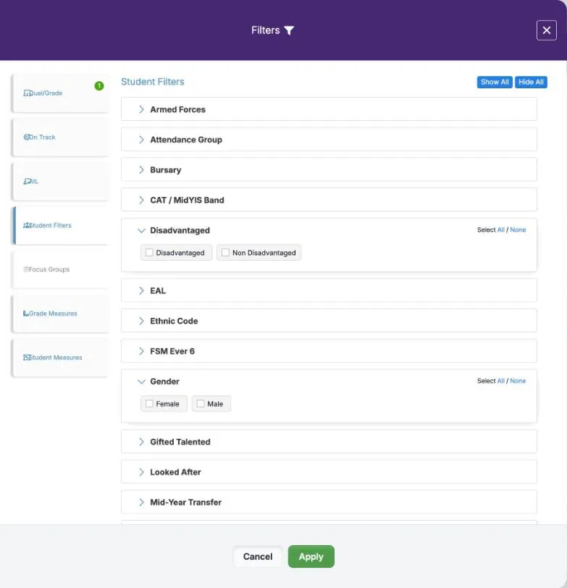Click the Student Filters panel title
This screenshot has height=588, width=567.
click(153, 82)
